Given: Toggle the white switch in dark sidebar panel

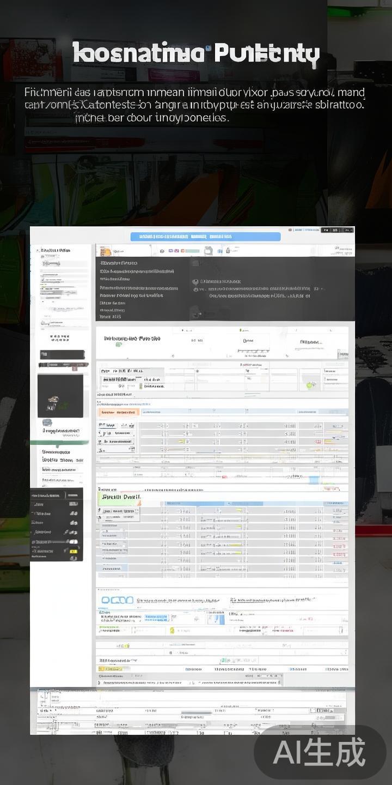Looking at the screenshot, I should tap(73, 542).
